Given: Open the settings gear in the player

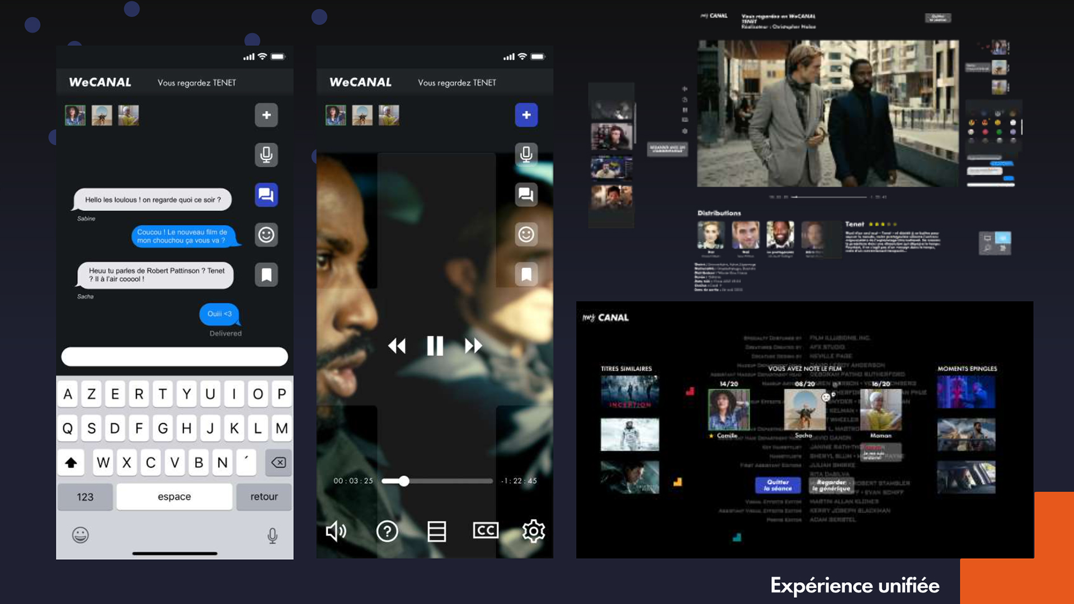Looking at the screenshot, I should [534, 531].
